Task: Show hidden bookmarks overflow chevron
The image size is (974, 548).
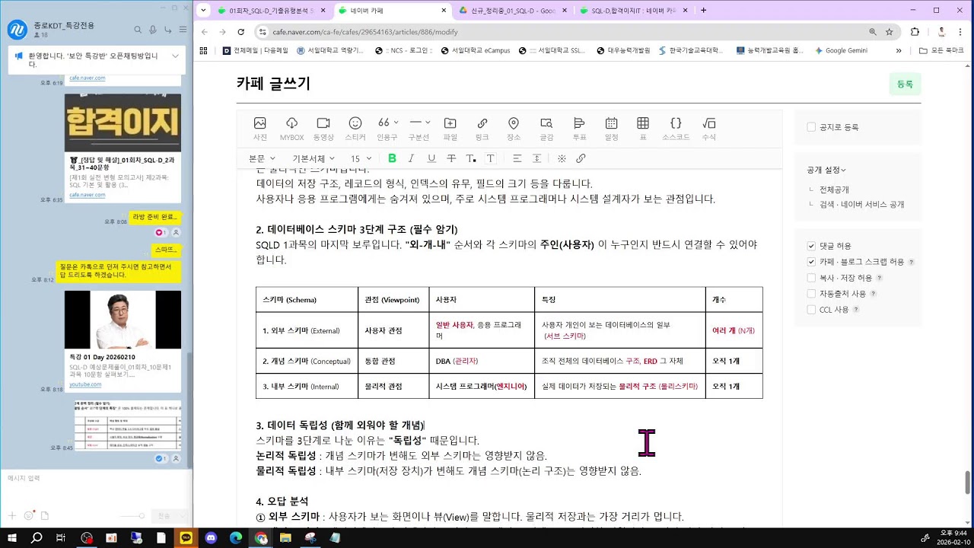Action: coord(899,50)
